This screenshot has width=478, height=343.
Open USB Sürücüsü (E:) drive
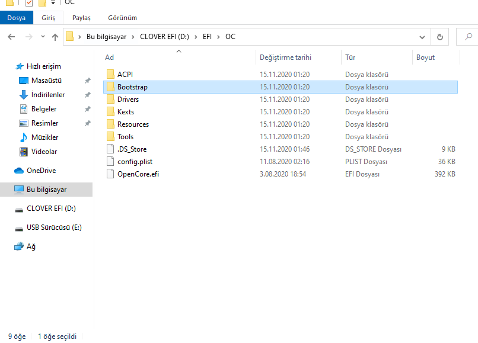pos(53,227)
